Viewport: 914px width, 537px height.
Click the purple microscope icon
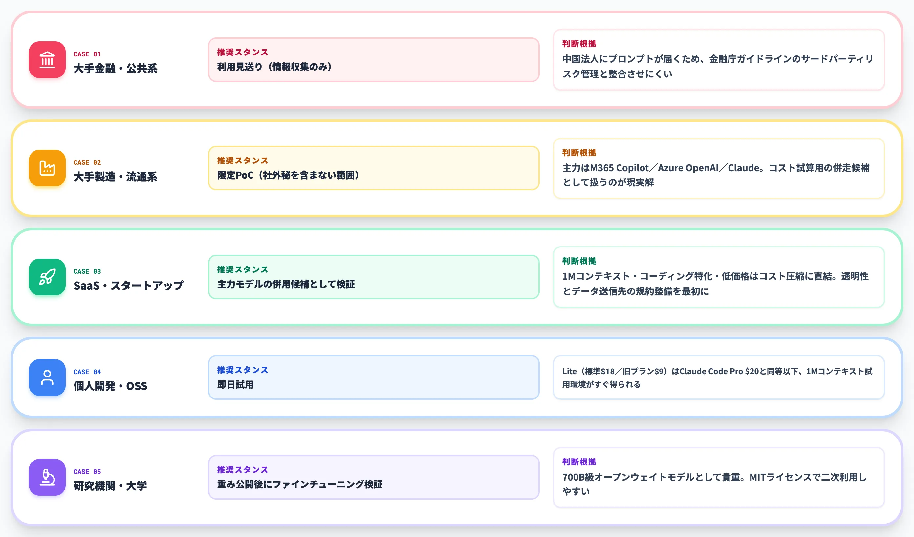coord(47,477)
